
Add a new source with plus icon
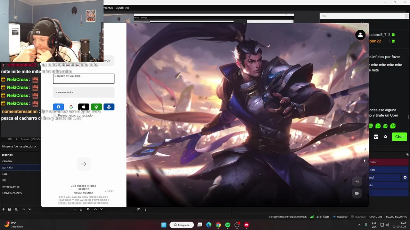(x=75, y=209)
